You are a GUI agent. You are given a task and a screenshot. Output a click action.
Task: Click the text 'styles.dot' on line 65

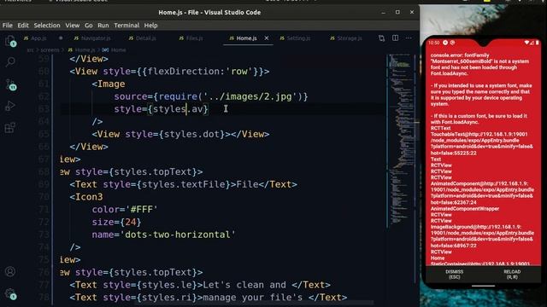(x=191, y=134)
